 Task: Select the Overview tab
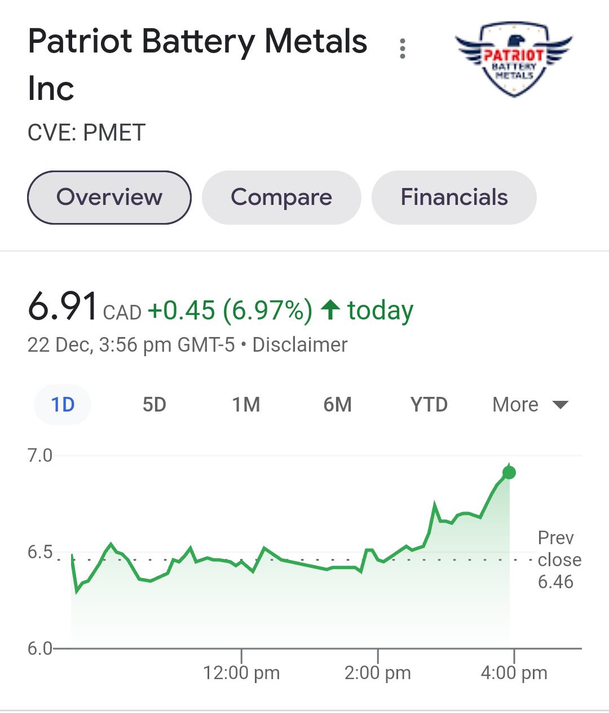pyautogui.click(x=109, y=198)
